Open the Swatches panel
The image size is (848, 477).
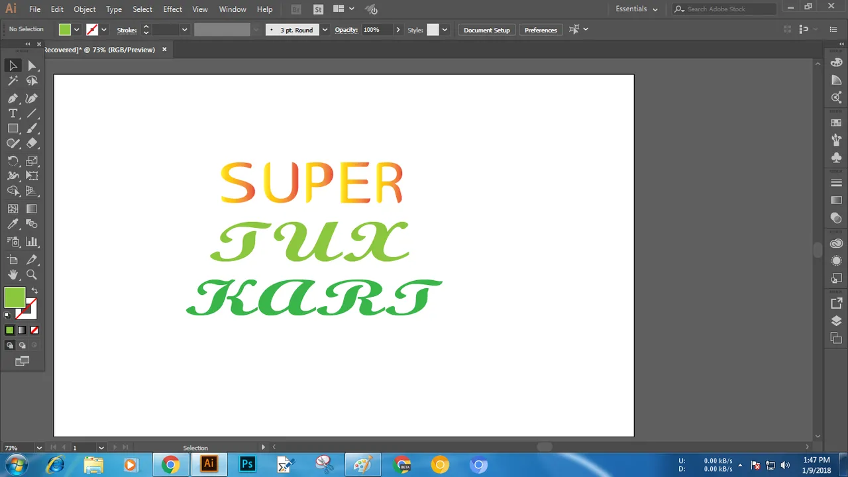[836, 123]
